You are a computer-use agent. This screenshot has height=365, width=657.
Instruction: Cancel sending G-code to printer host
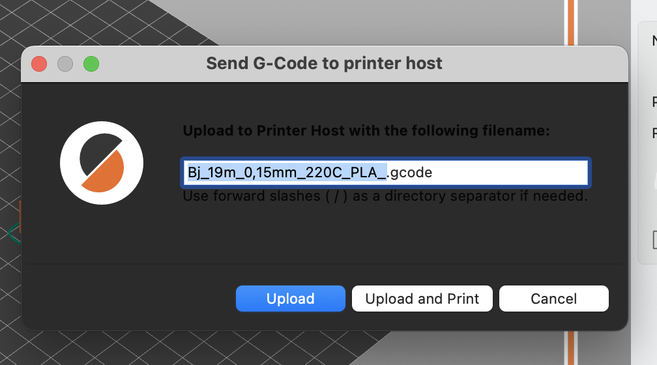553,299
